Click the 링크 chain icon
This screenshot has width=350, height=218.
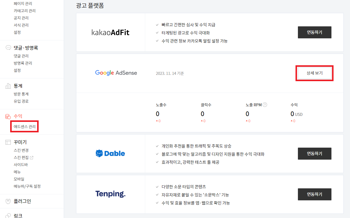point(8,216)
